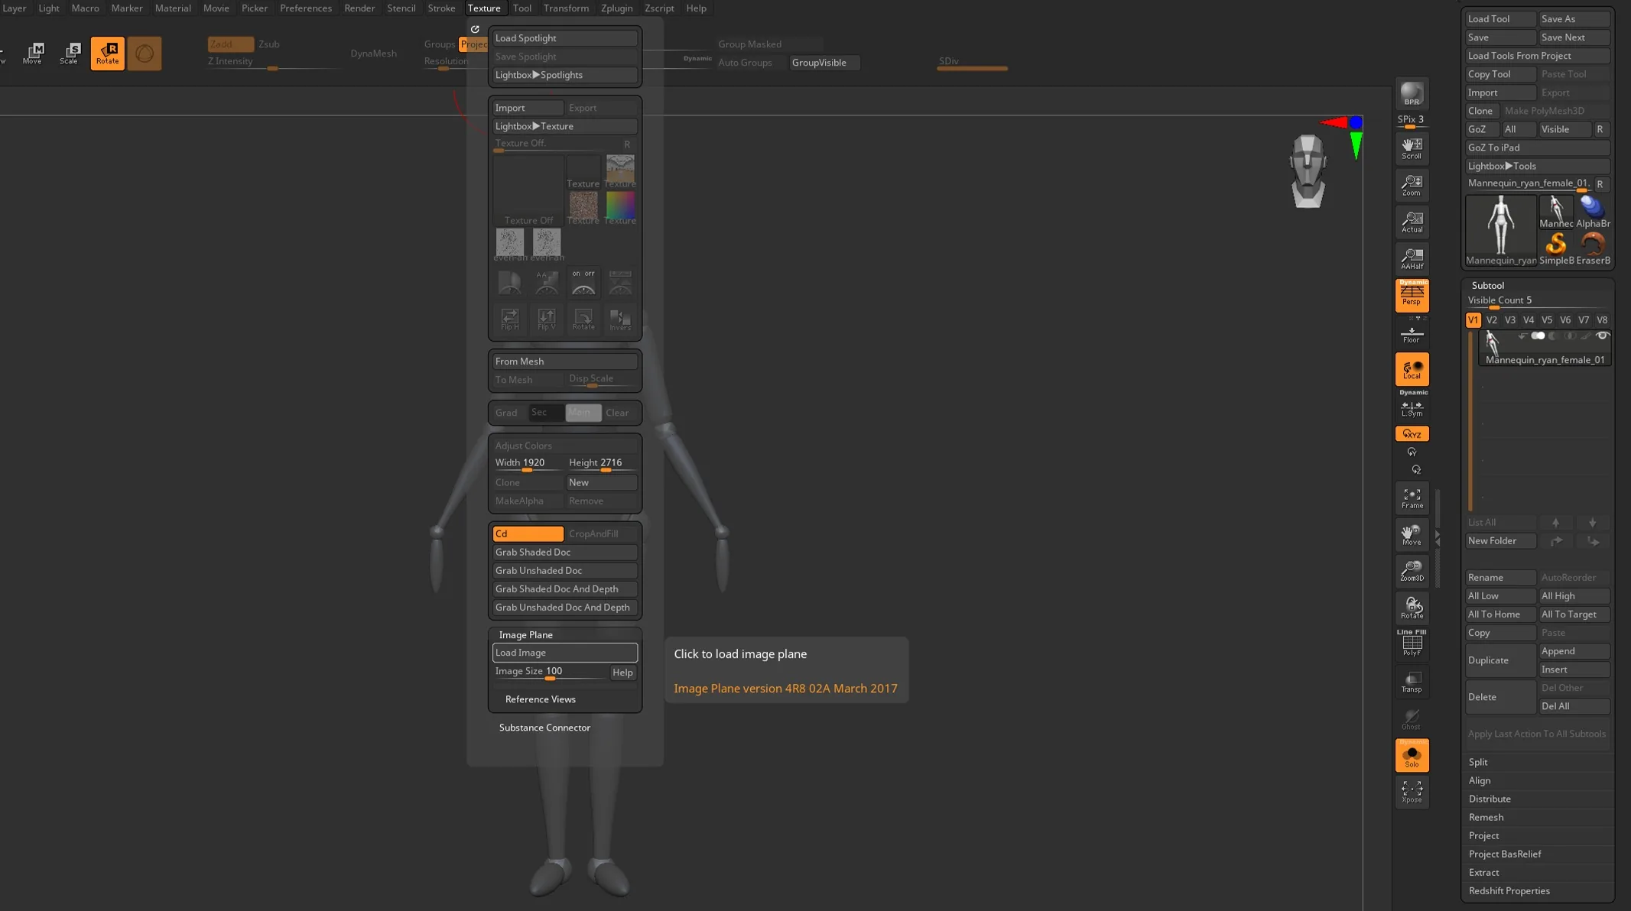Screen dimensions: 1631x911
Task: Click the Move view icon in right shelf
Action: 1412,535
